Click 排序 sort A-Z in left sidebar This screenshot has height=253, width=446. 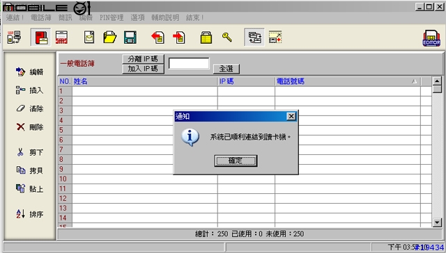tap(29, 214)
